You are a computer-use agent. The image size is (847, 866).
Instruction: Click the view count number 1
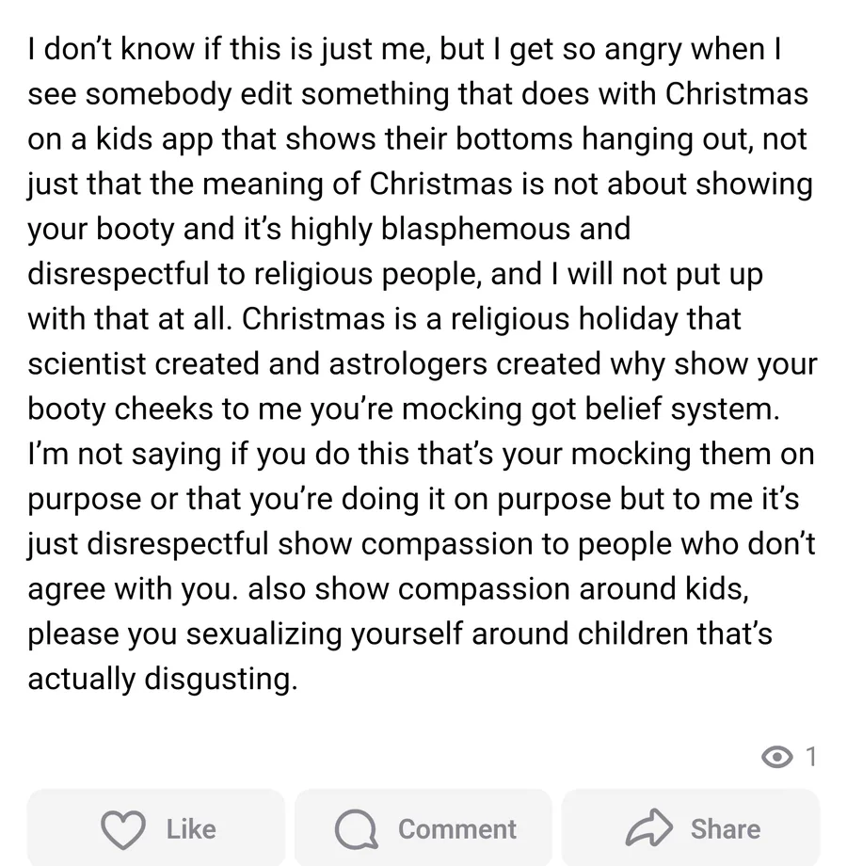[x=810, y=756]
